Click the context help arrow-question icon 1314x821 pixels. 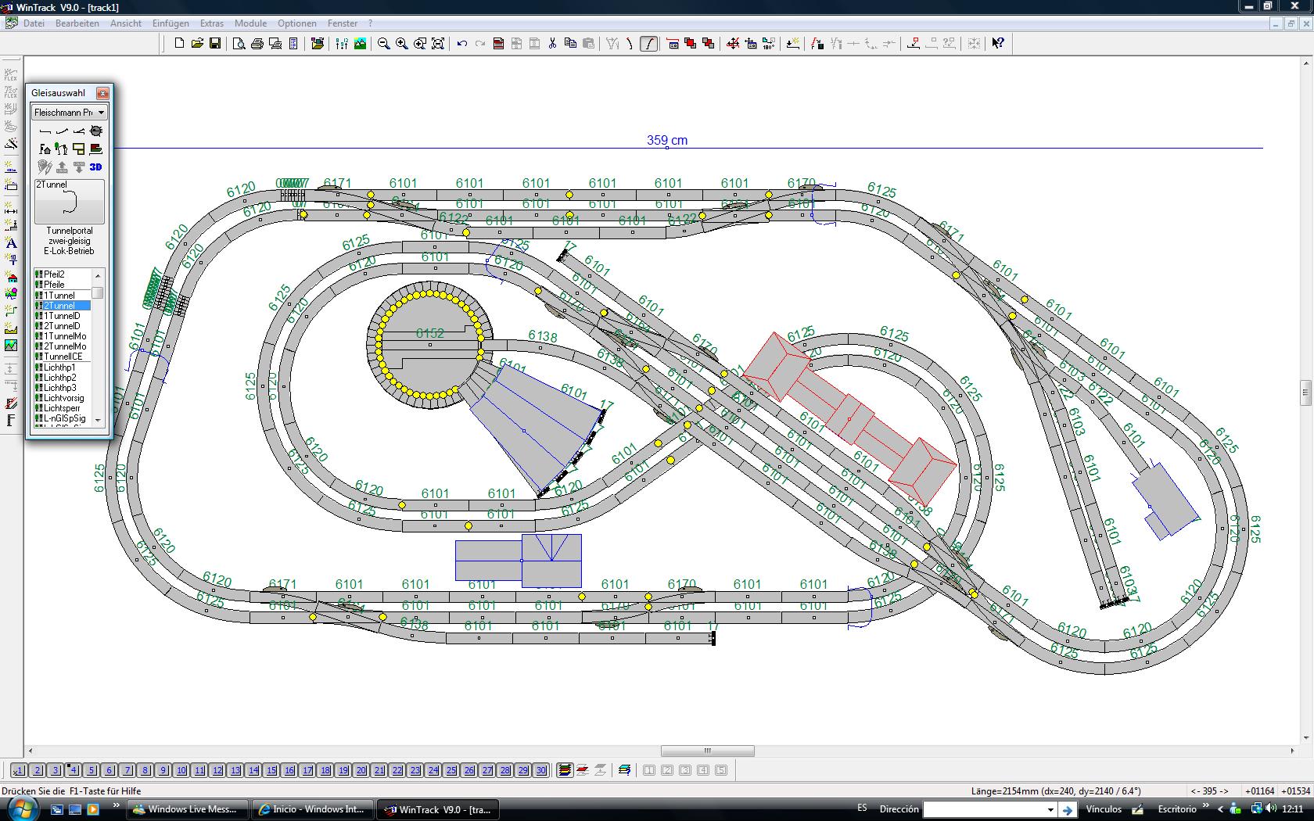click(998, 44)
